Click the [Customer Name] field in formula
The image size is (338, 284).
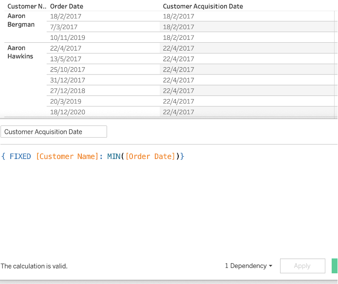tap(67, 156)
